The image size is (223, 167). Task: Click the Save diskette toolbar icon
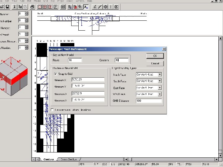pyautogui.click(x=7, y=7)
